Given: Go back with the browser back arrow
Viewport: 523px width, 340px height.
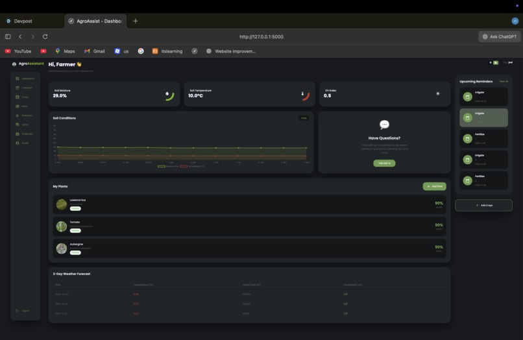Looking at the screenshot, I should click(20, 37).
